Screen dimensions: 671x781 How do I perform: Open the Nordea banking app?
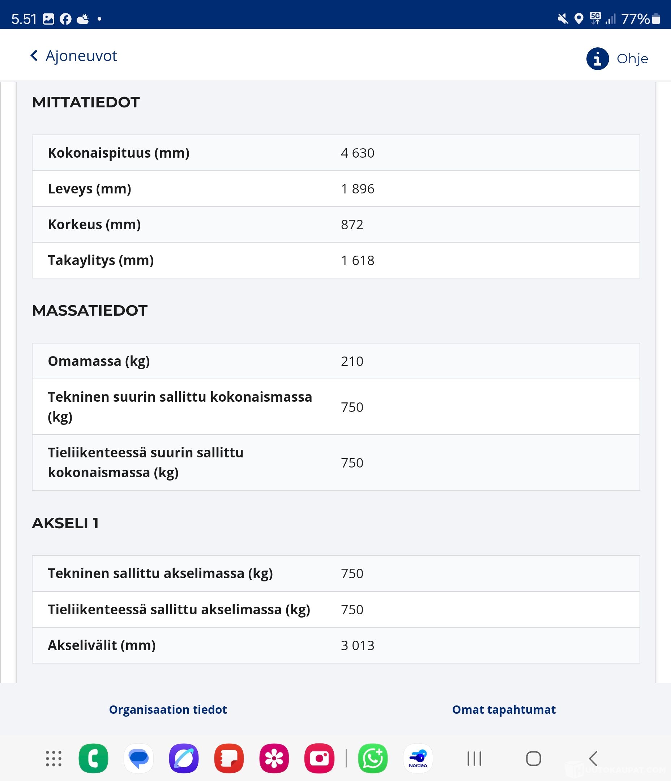point(418,758)
